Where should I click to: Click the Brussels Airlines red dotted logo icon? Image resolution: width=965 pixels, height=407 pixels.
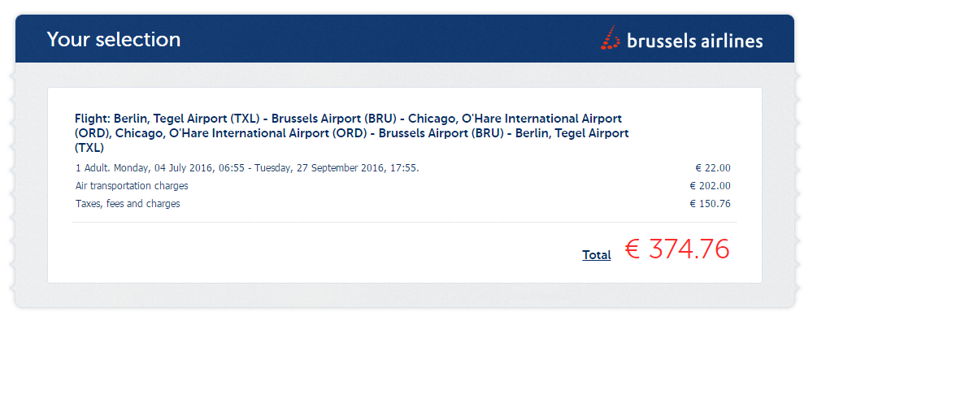point(610,37)
